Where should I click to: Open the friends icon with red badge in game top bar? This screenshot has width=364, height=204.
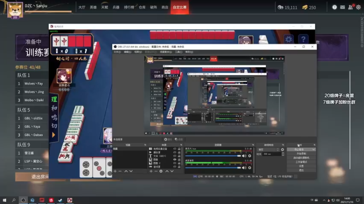(350, 7)
